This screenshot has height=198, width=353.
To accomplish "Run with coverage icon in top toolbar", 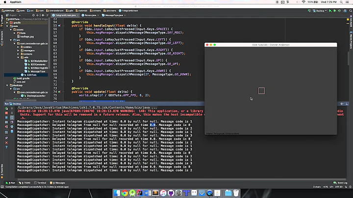I will pos(339,11).
